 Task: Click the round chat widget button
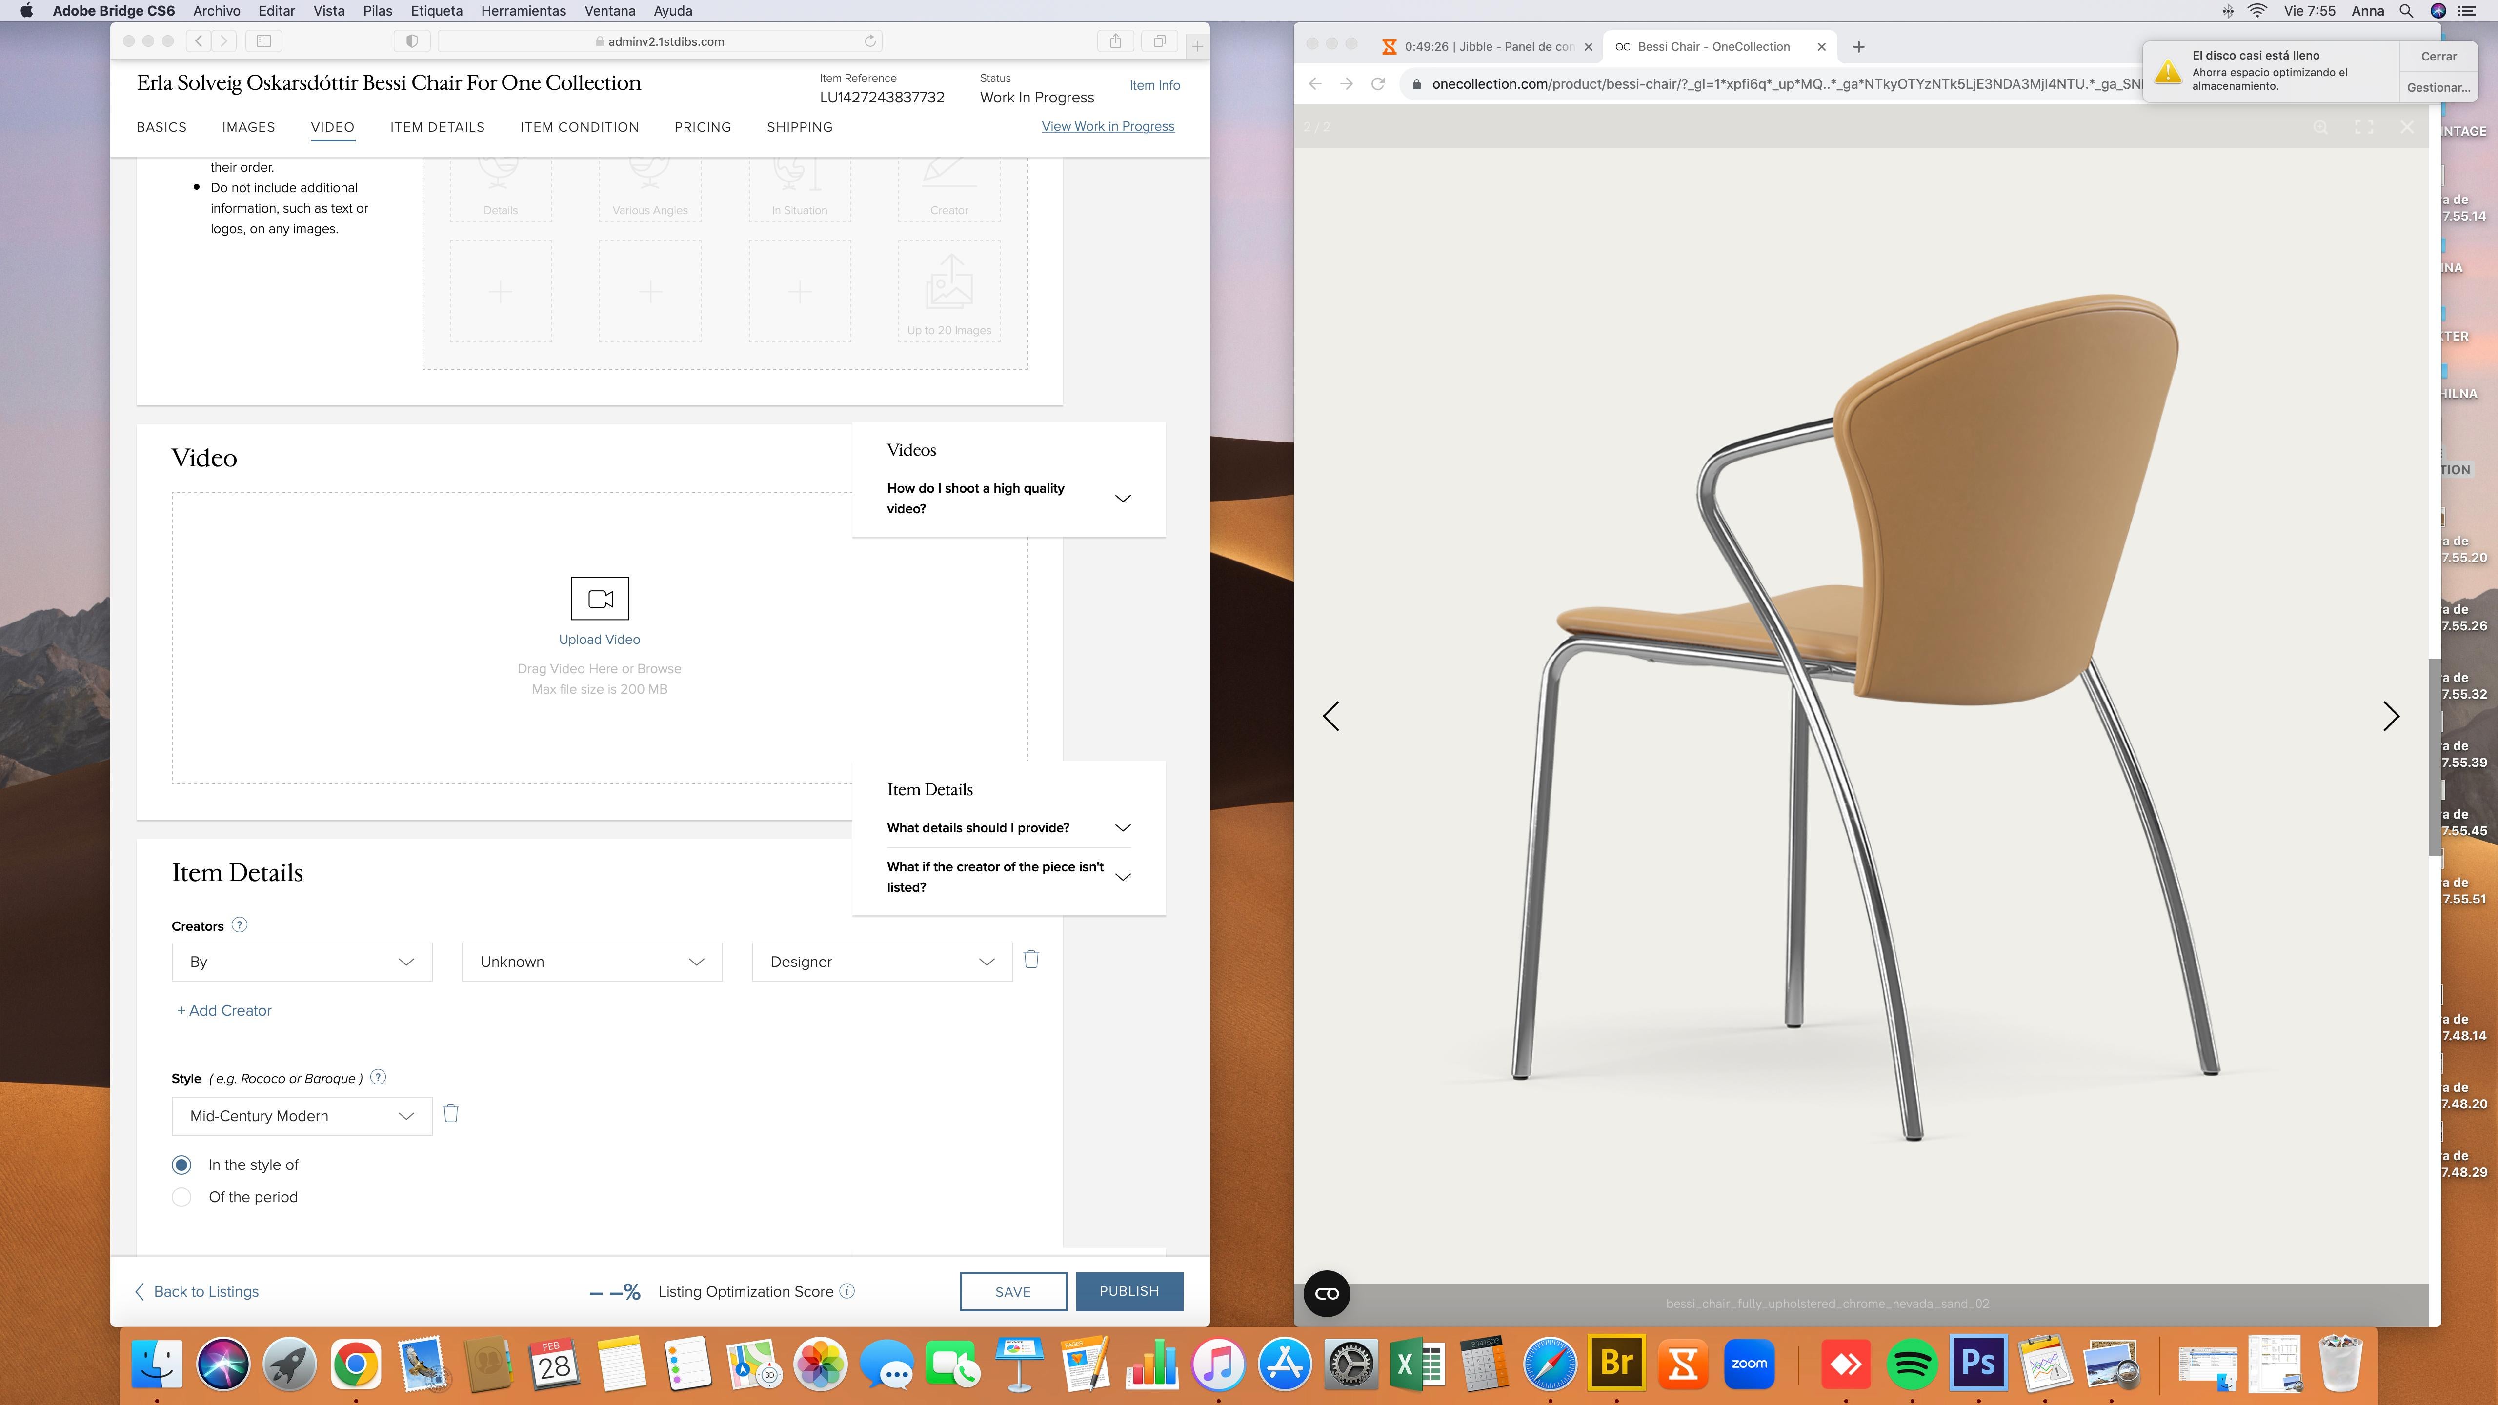(x=1327, y=1293)
